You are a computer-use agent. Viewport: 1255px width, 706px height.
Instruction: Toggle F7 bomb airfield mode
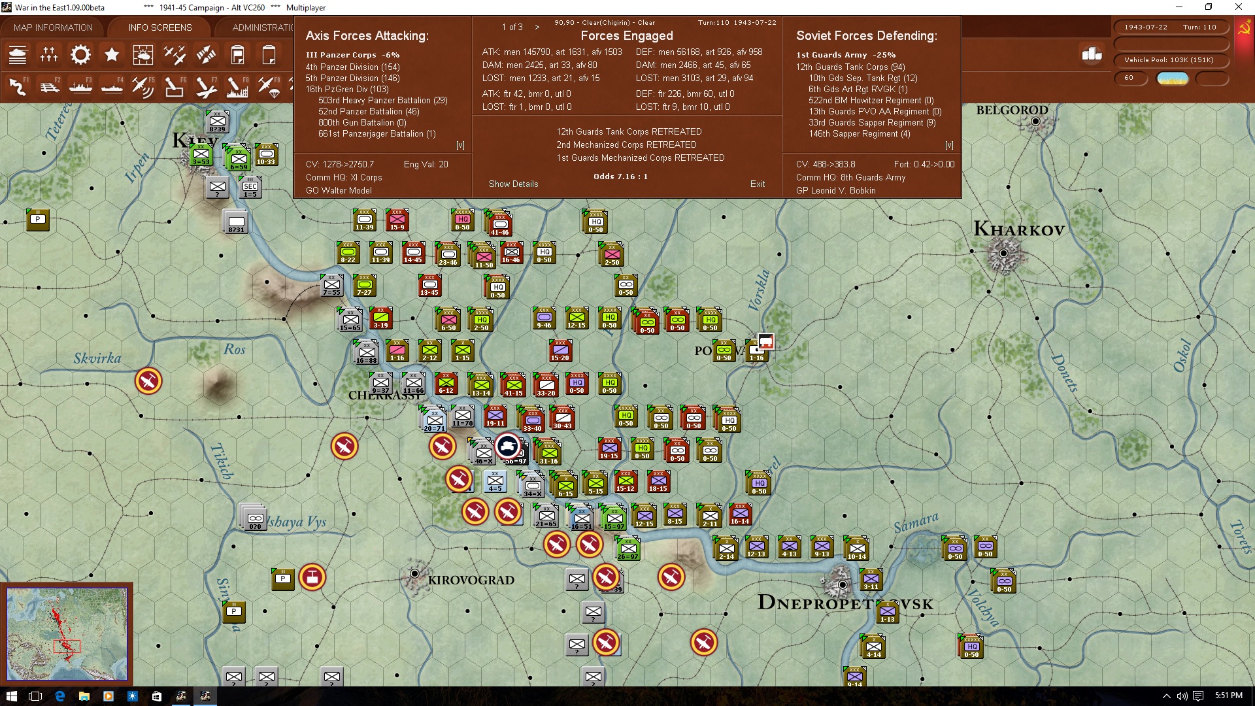pyautogui.click(x=206, y=86)
